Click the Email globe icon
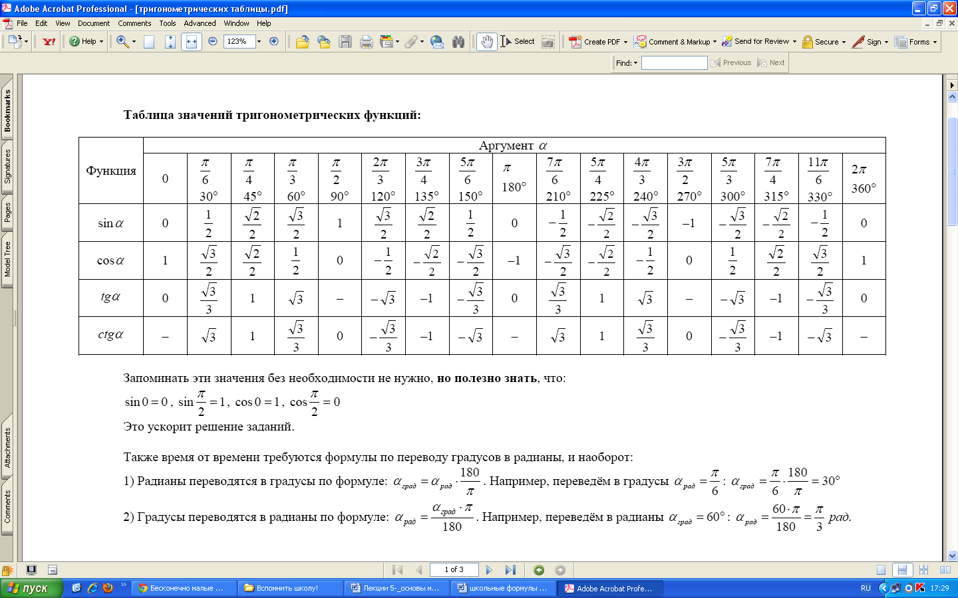The height and width of the screenshot is (598, 958). [437, 42]
